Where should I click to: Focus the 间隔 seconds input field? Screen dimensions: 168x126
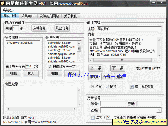(16, 28)
